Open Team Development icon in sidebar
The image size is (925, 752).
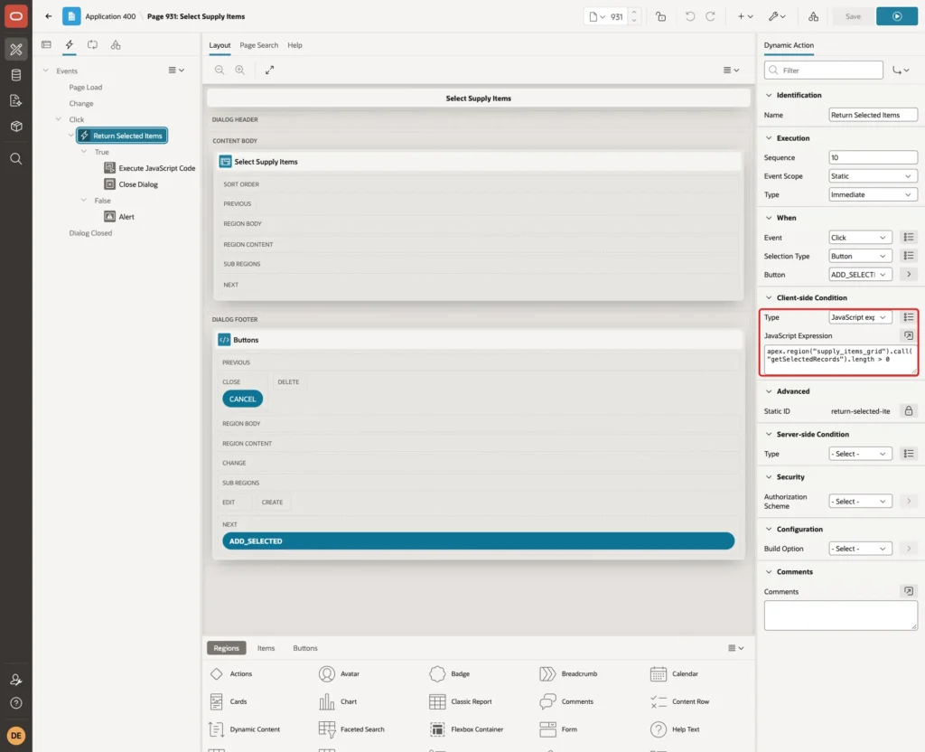(x=16, y=100)
